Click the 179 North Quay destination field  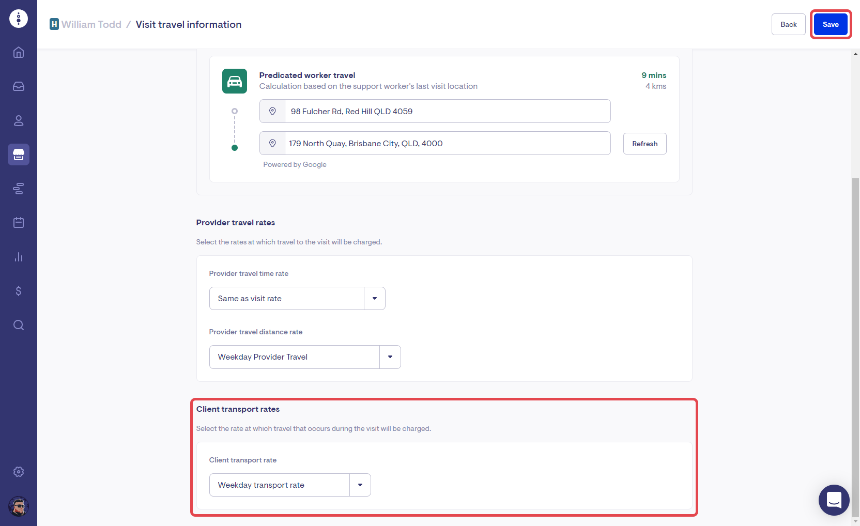[x=447, y=143]
